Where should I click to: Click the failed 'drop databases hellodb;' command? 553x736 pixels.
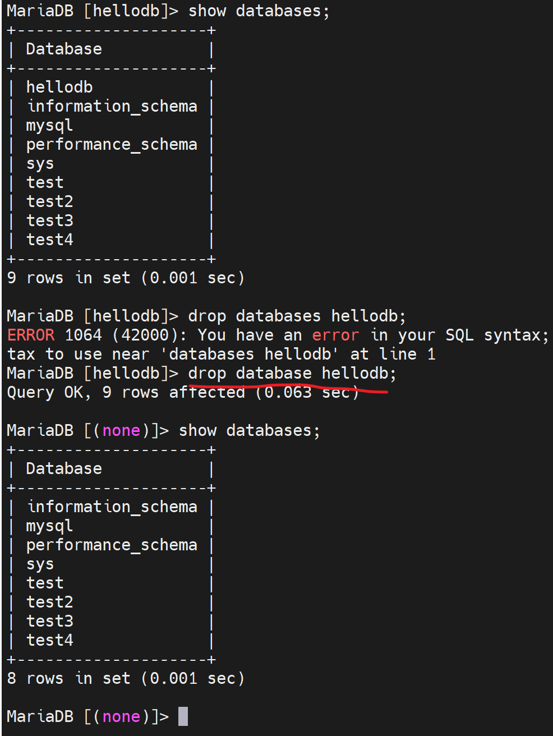pyautogui.click(x=297, y=316)
